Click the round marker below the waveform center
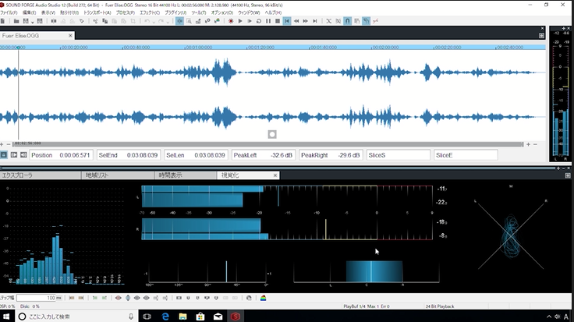This screenshot has width=574, height=322. (x=272, y=134)
